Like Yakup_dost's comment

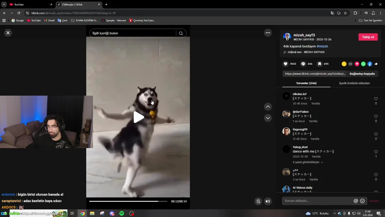point(376,152)
